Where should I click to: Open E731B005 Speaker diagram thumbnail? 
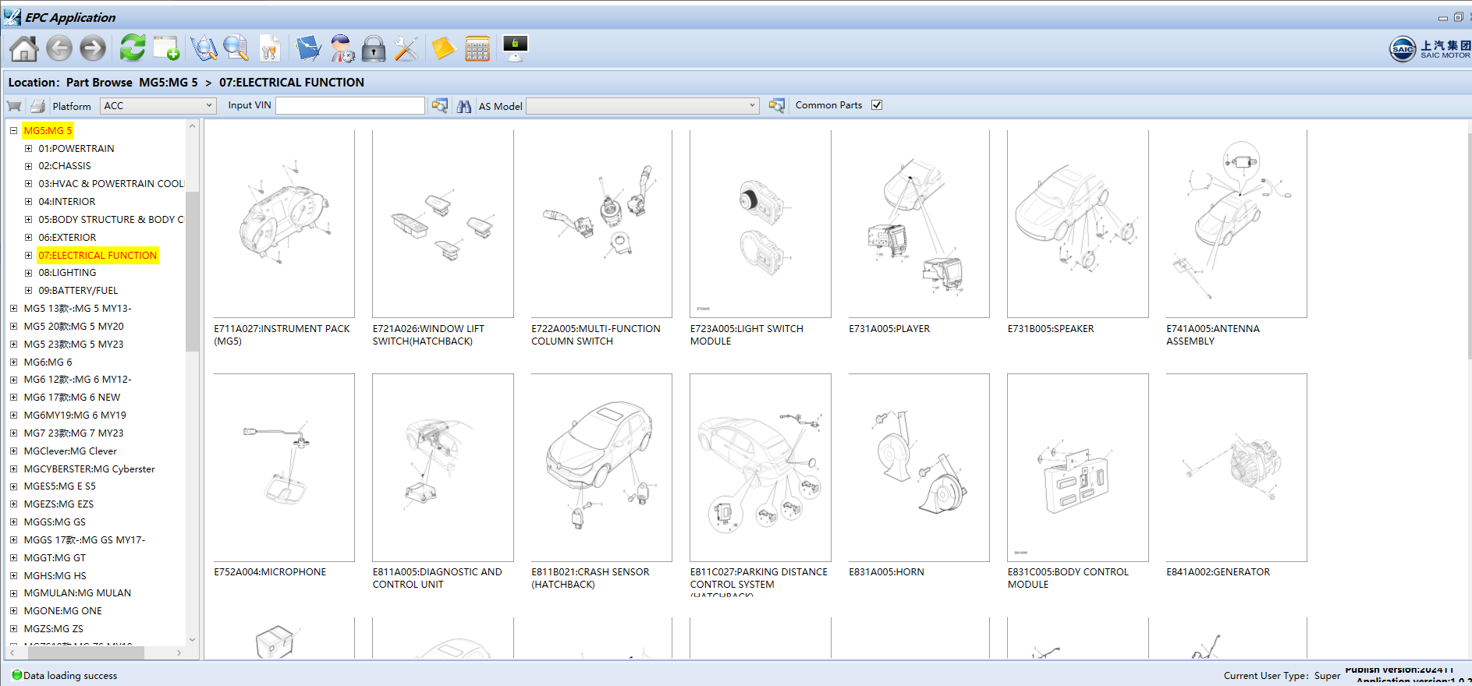point(1078,224)
